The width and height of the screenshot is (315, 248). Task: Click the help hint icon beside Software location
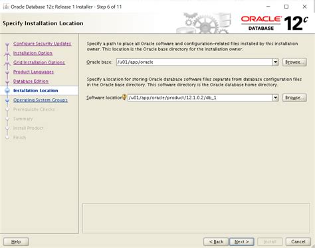tap(124, 97)
